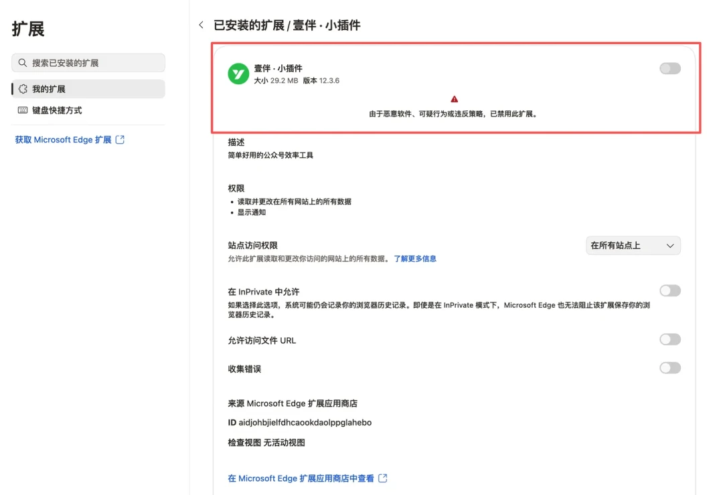Click external link icon after 在 Microsoft Edge 扩展应用商店中查看

click(x=383, y=478)
